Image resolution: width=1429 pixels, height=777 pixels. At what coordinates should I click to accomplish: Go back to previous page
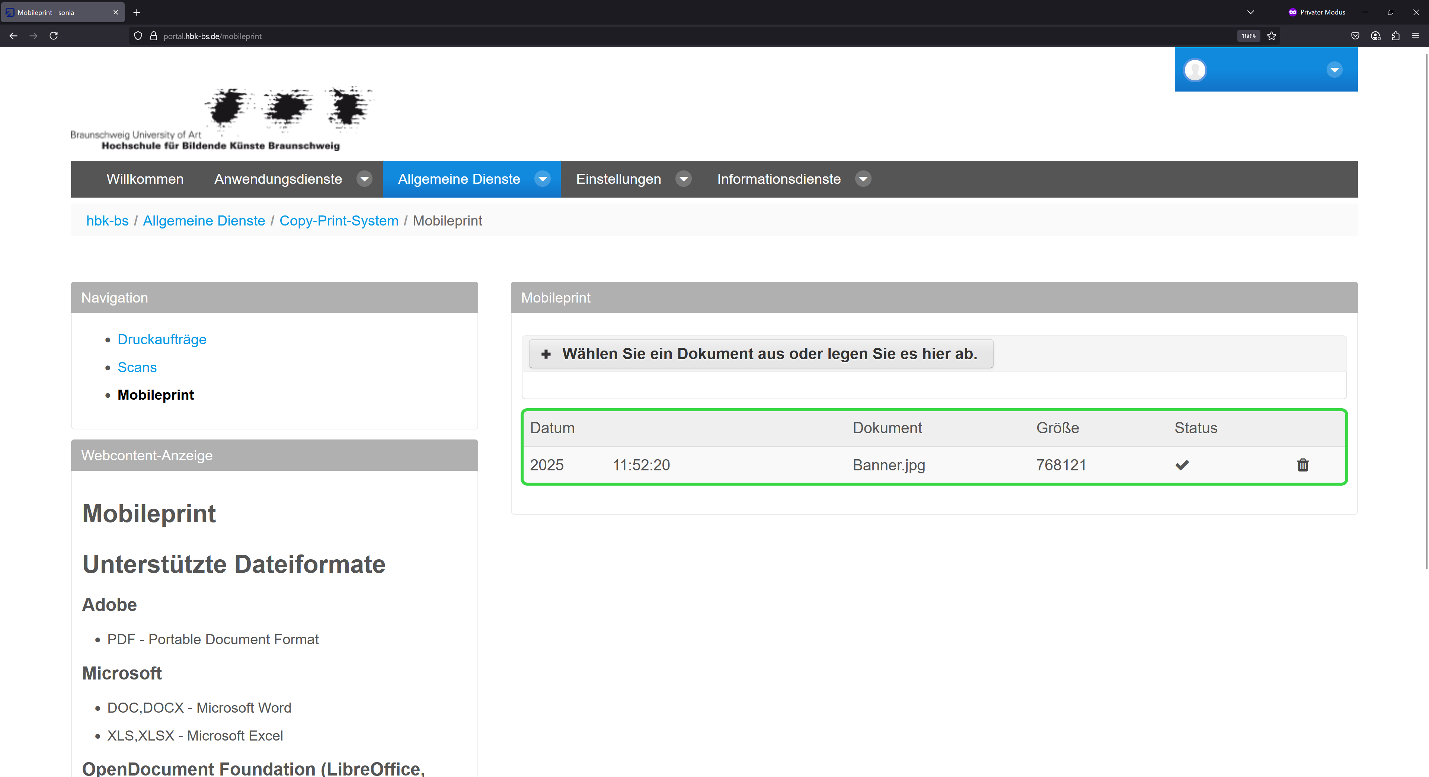tap(13, 36)
